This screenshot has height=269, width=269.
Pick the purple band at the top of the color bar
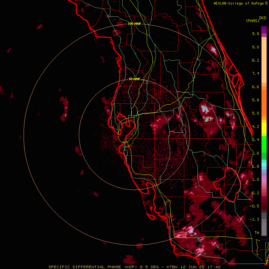click(264, 30)
